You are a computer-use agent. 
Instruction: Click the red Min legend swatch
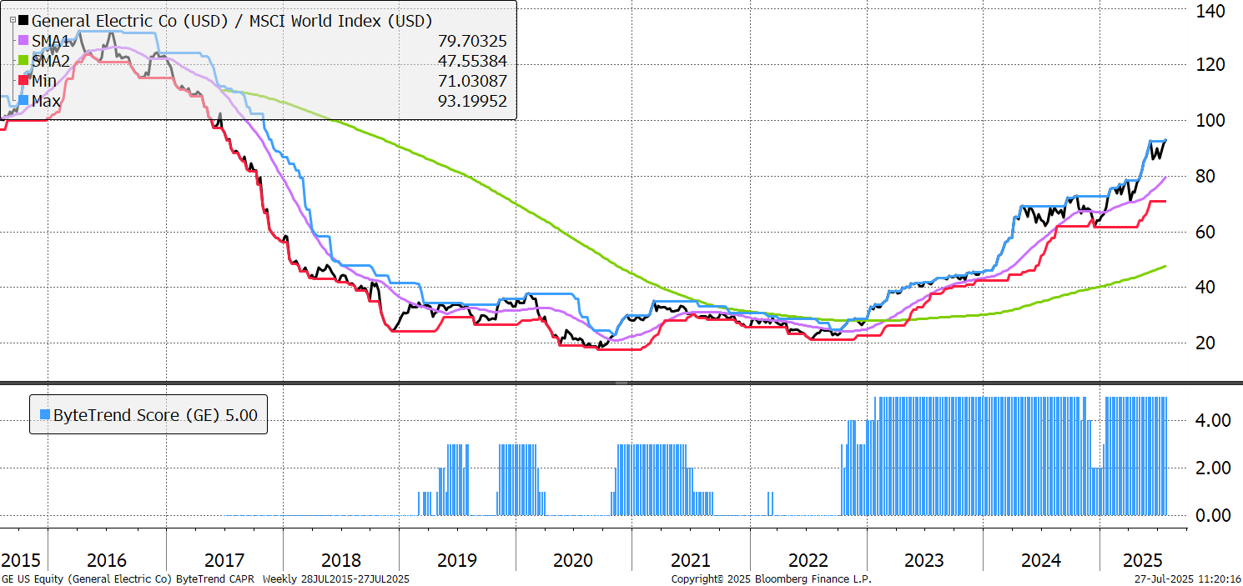[x=24, y=81]
